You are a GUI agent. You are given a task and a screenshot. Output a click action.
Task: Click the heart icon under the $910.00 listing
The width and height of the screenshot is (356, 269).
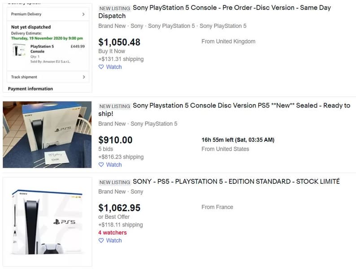click(101, 165)
